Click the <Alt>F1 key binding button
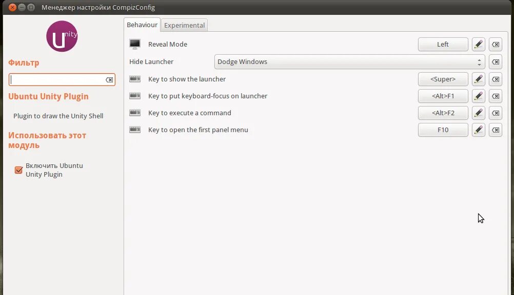Image resolution: width=514 pixels, height=295 pixels. (443, 96)
